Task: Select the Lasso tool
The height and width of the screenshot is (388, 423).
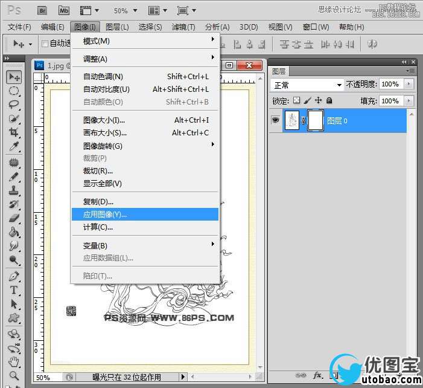Action: (14, 105)
